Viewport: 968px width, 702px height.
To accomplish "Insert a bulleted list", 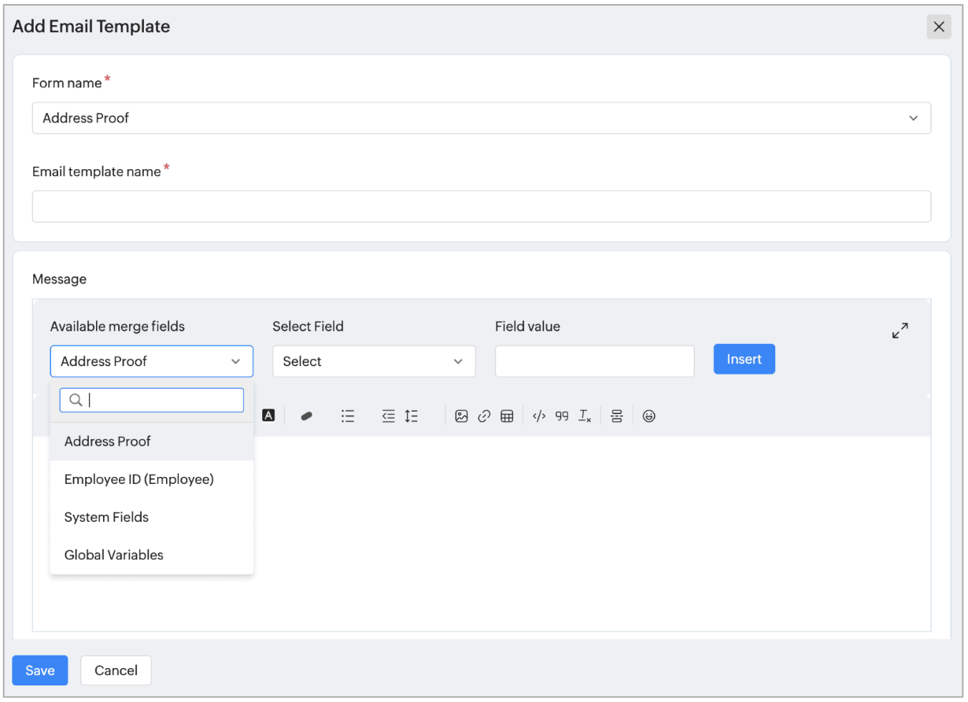I will [x=348, y=416].
